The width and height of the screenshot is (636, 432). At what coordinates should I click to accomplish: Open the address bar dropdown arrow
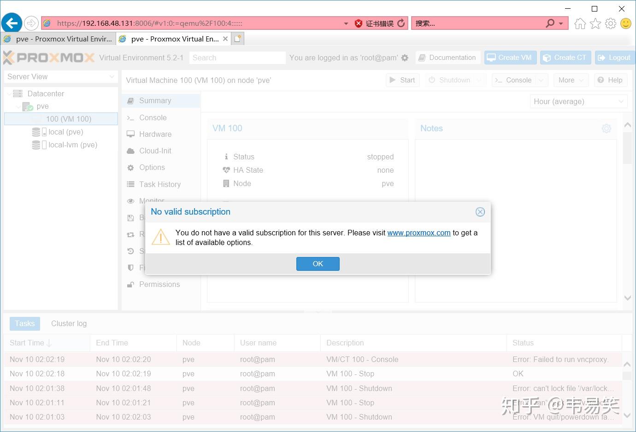[346, 23]
